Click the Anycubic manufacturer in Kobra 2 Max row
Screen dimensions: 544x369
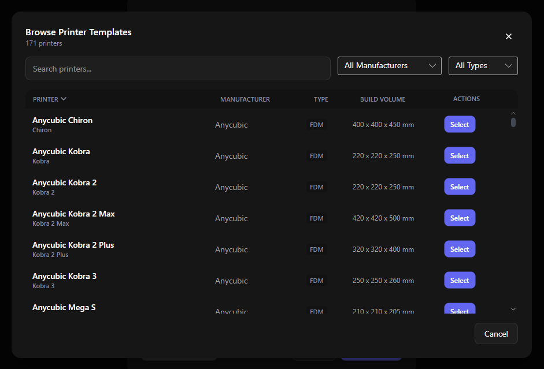(x=231, y=219)
